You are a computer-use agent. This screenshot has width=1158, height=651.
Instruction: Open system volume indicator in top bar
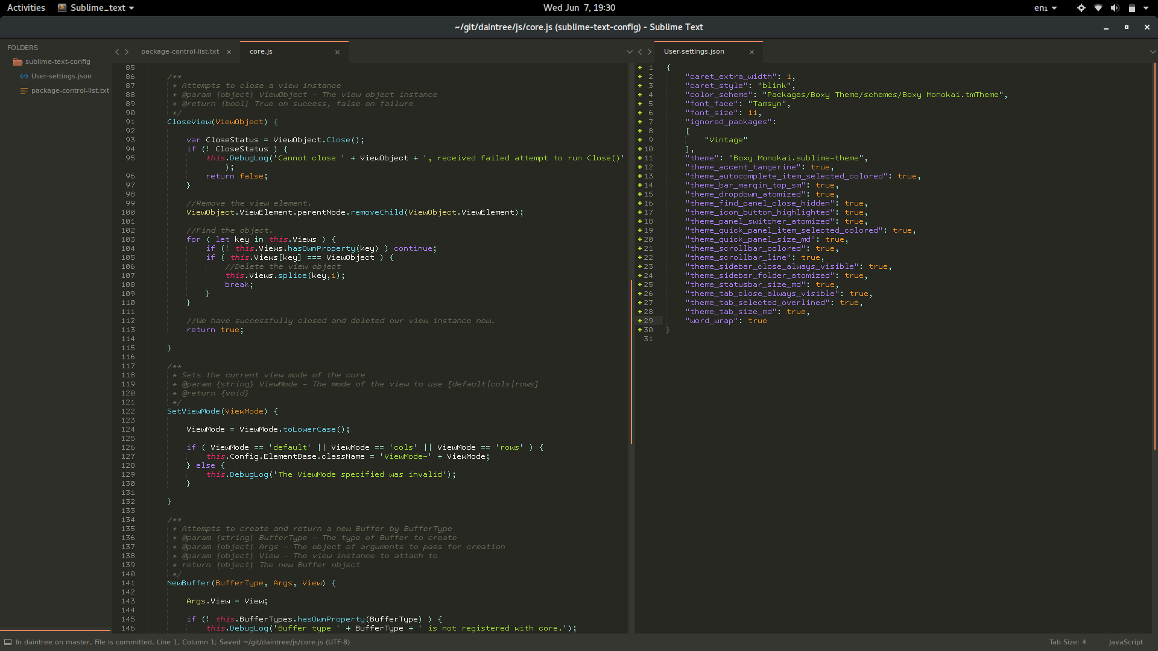(1115, 8)
